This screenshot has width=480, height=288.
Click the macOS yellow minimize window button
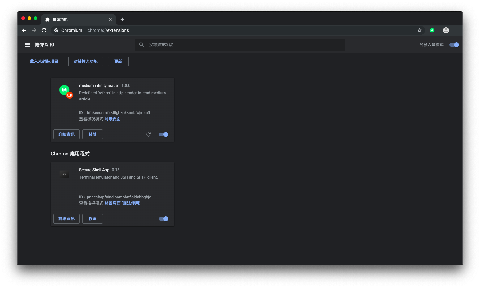point(29,18)
